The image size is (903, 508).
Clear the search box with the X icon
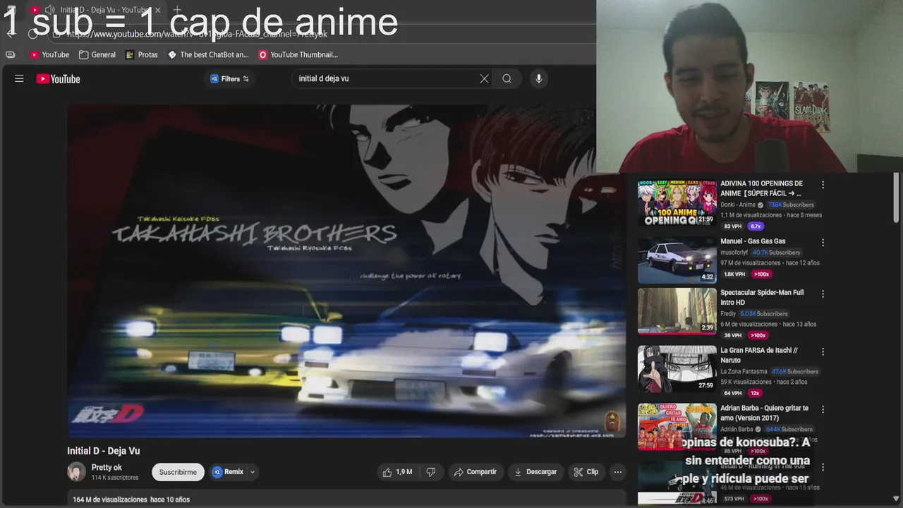point(484,79)
